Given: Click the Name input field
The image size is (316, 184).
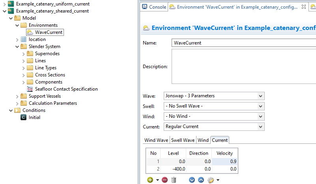Looking at the screenshot, I should pos(244,43).
